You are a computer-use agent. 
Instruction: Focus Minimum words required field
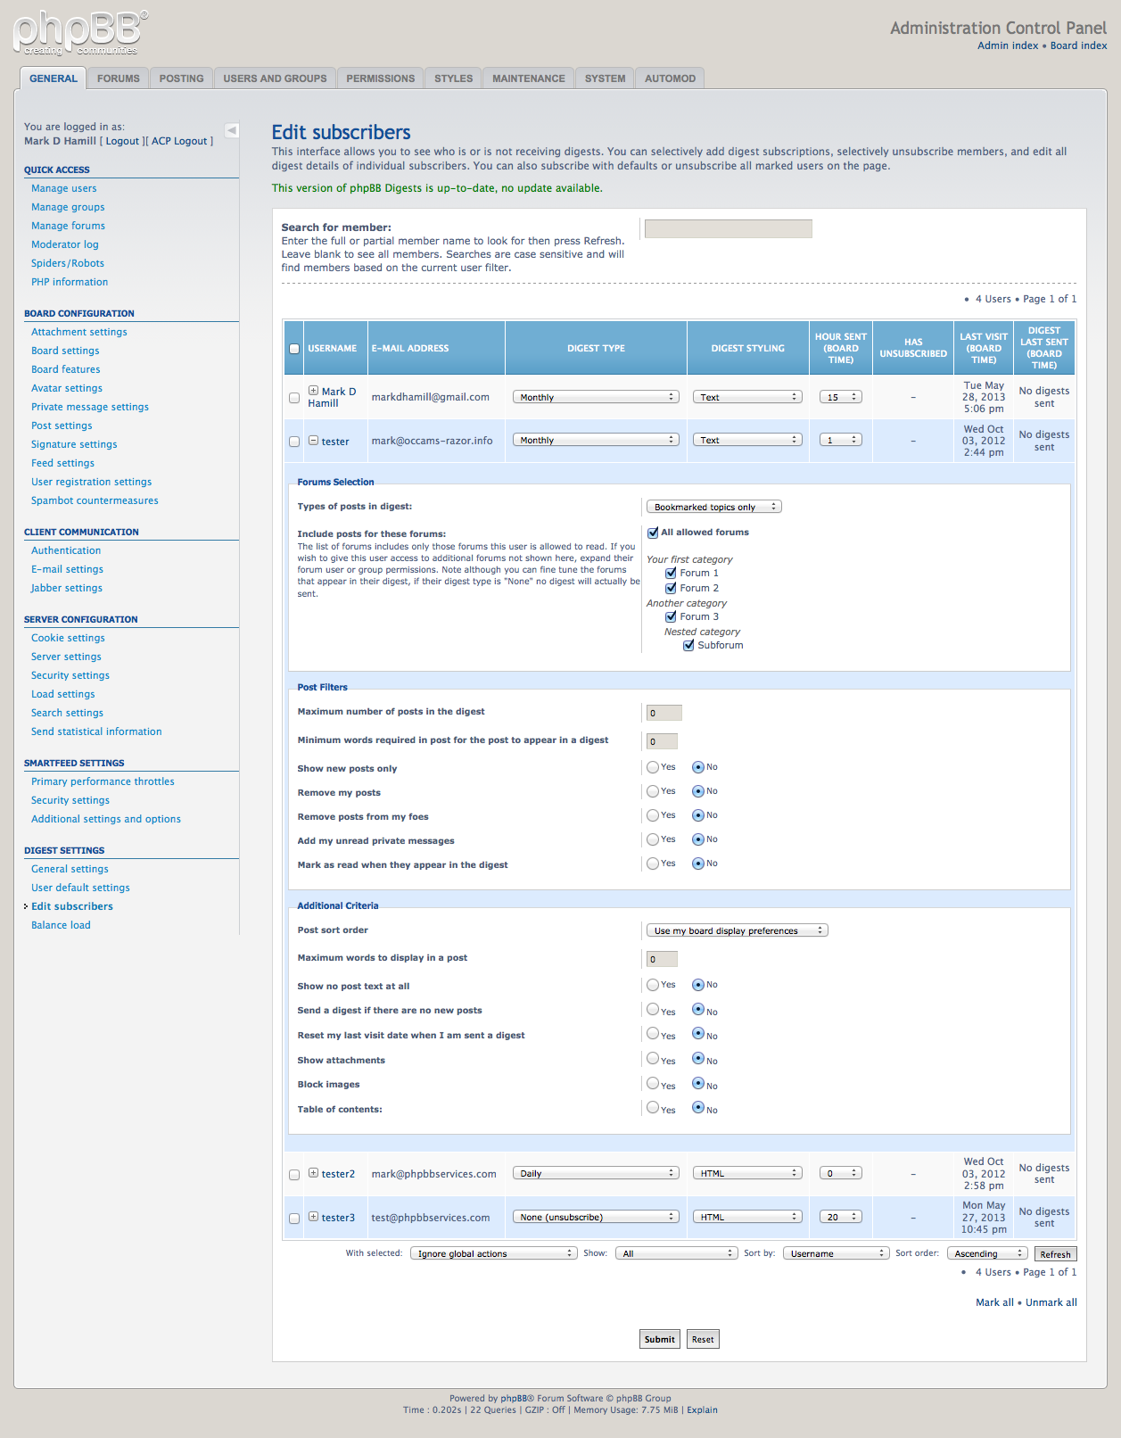click(x=662, y=741)
